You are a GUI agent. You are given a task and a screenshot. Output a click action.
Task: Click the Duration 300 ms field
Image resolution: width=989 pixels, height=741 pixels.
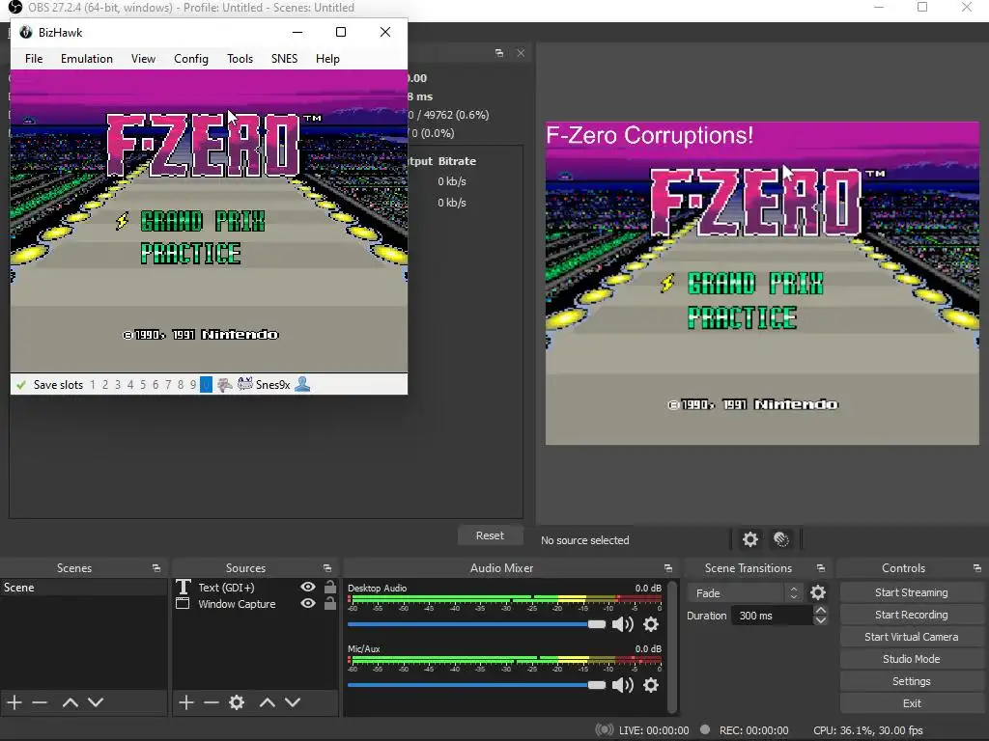point(772,616)
